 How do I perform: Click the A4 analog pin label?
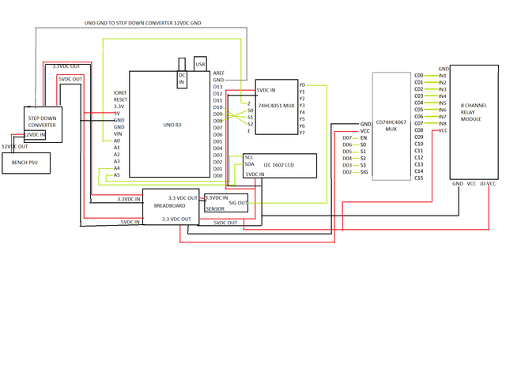click(x=117, y=168)
